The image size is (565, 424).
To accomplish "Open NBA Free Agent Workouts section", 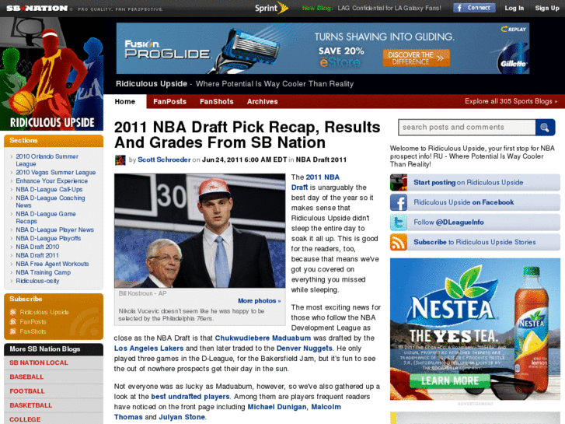I will (52, 264).
